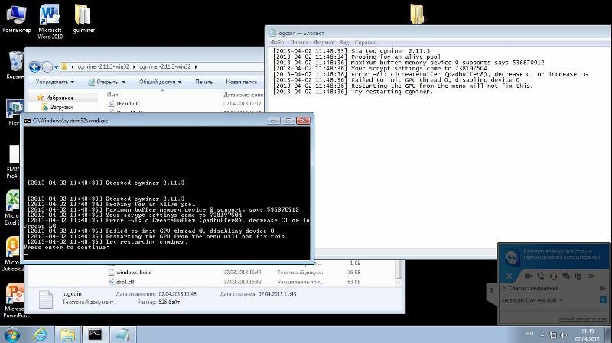Click the TeamViewer video camera icon
Image resolution: width=612 pixels, height=343 pixels.
coord(528,276)
